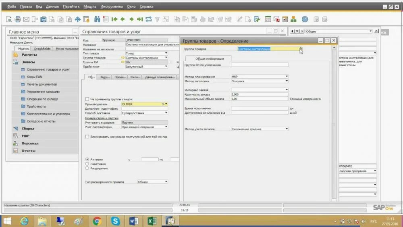Screen dimensions: 403x227
Task: Open the Производитель dropdown arrow
Action: point(166,104)
